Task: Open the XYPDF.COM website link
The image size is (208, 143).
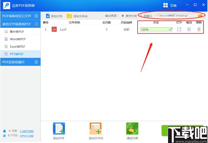Action: pos(26,136)
